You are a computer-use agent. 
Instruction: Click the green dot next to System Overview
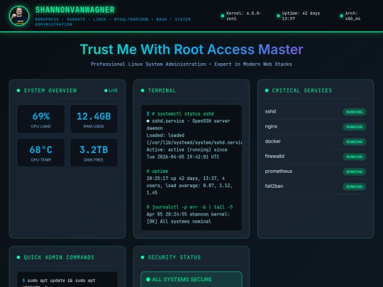point(18,91)
